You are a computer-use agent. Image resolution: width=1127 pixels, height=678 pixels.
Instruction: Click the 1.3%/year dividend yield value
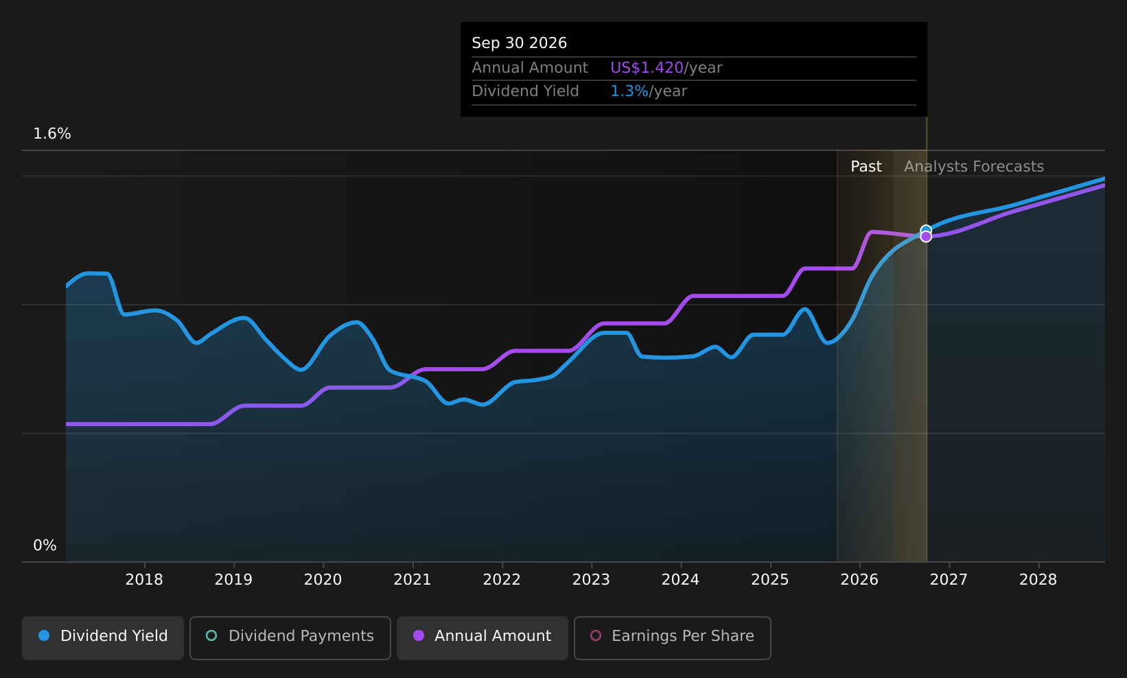[x=649, y=91]
